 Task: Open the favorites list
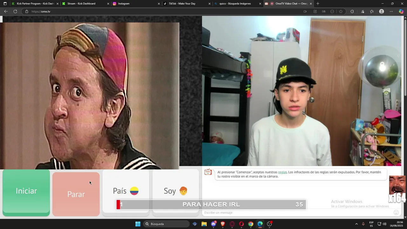click(x=372, y=11)
